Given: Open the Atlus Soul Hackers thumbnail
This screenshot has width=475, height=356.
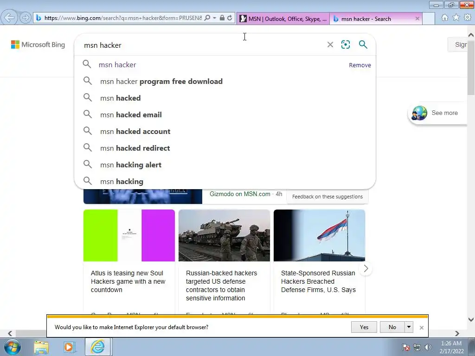Looking at the screenshot, I should click(129, 235).
